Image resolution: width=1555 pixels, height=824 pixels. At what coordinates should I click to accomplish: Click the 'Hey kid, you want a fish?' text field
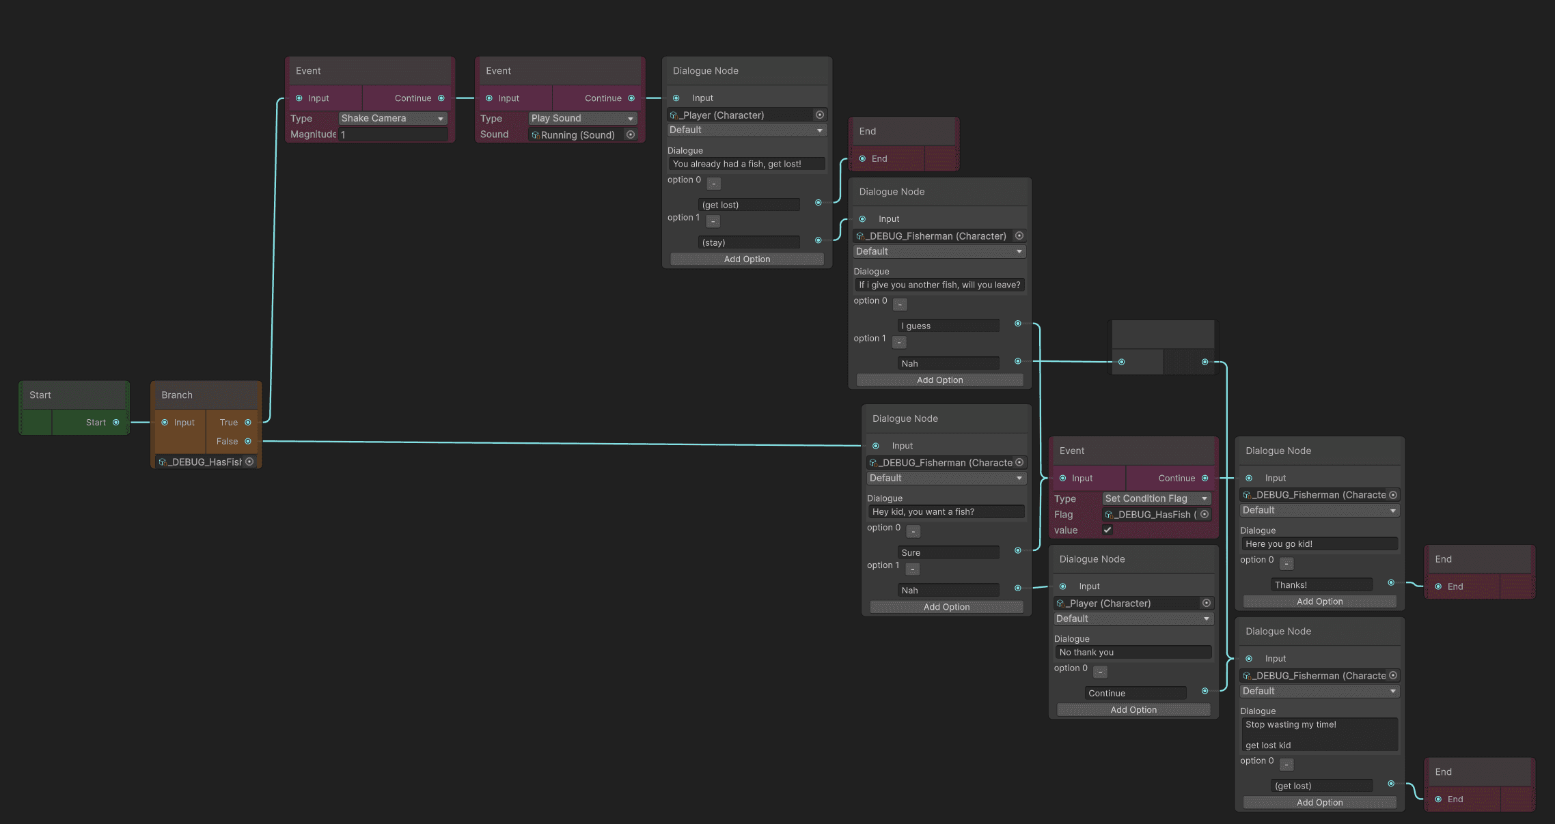click(946, 511)
